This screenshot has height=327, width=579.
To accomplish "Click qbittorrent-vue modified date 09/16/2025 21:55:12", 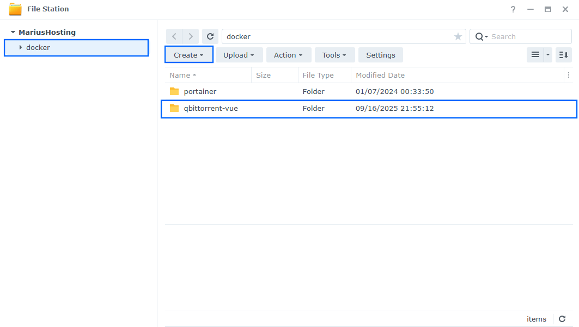I will (x=395, y=108).
